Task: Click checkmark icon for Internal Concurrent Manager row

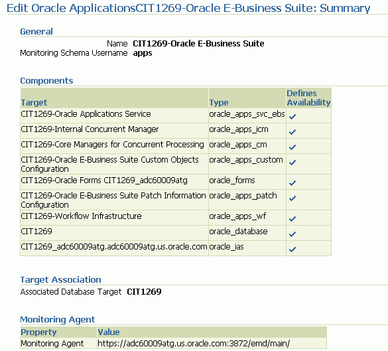Action: (292, 131)
